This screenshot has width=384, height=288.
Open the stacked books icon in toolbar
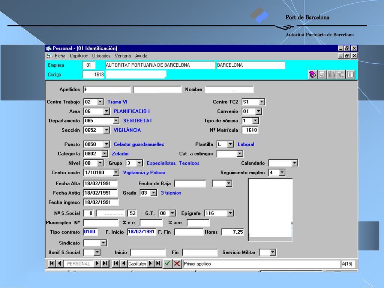(312, 74)
